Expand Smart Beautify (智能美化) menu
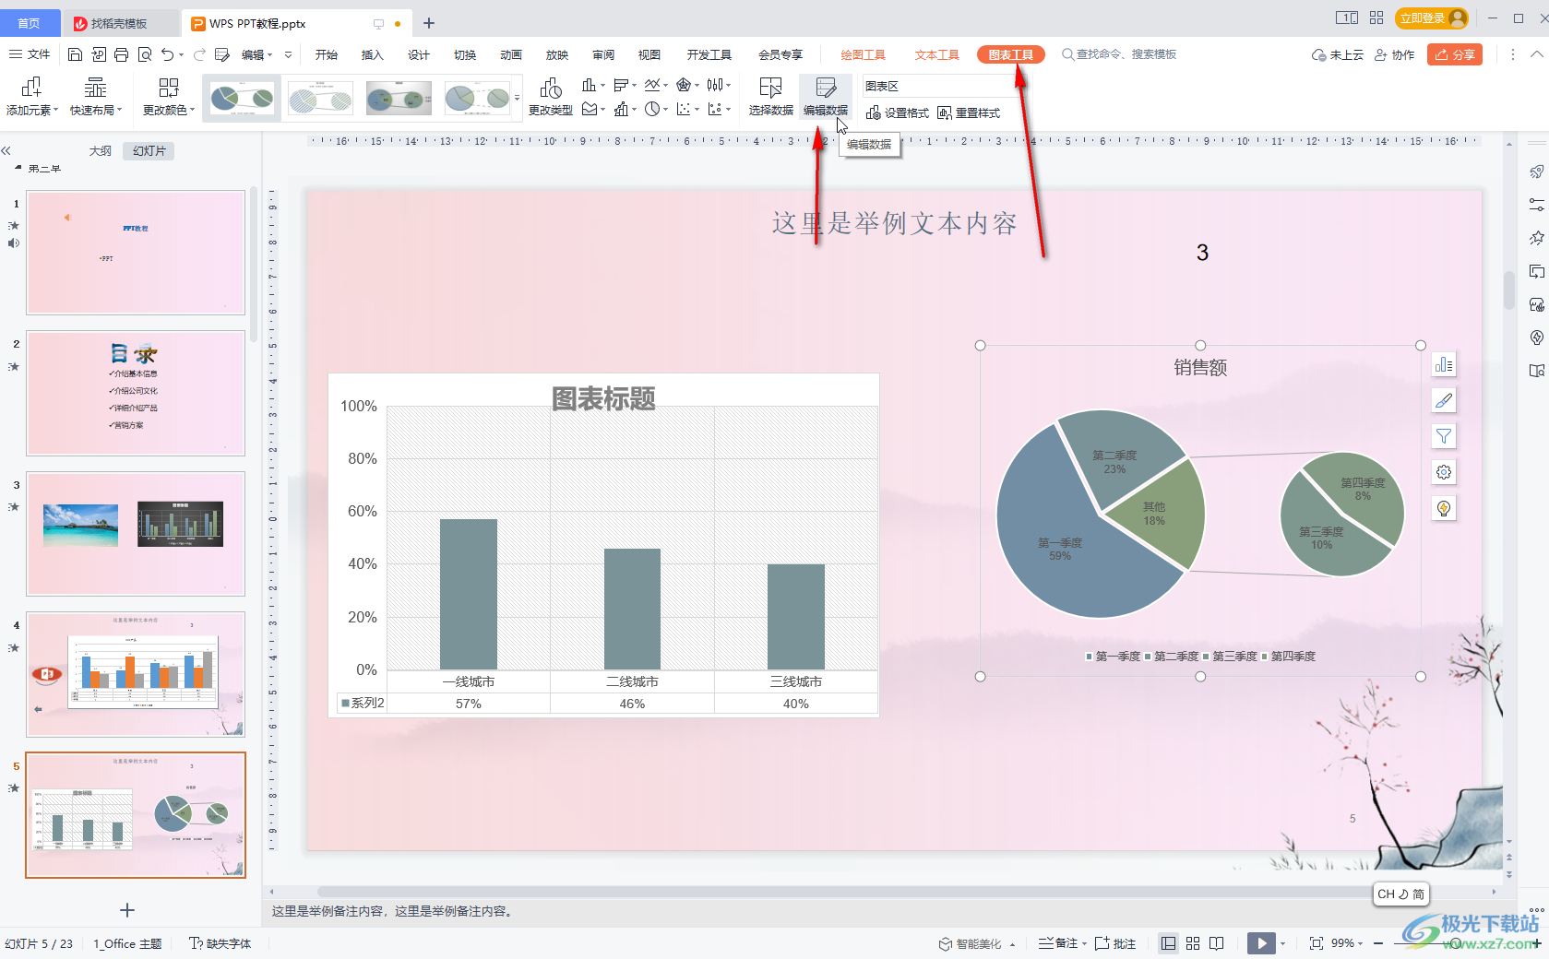Screen dimensions: 1549x959 point(977,943)
